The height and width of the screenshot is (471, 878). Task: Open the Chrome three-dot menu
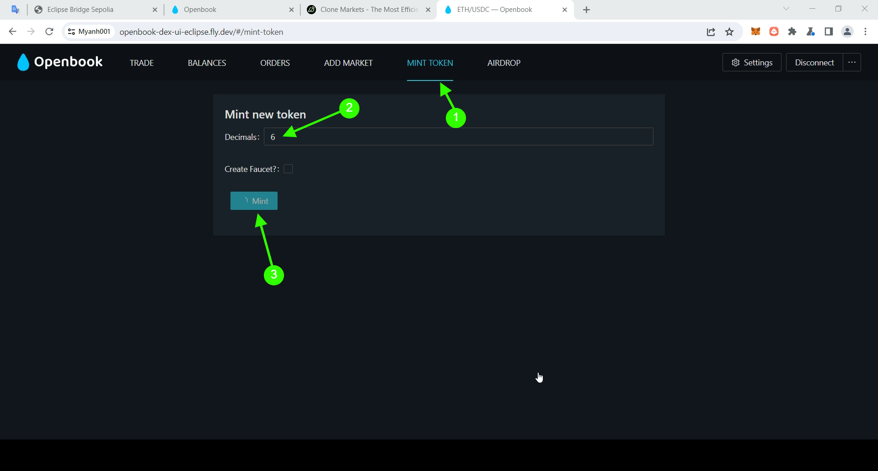(x=865, y=32)
